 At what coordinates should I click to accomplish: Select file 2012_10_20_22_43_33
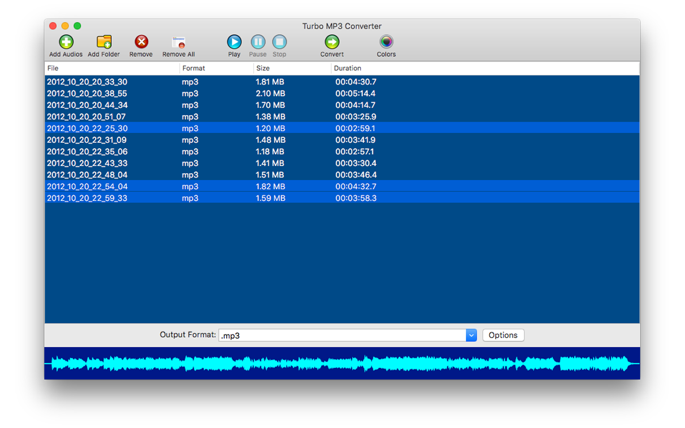point(87,163)
